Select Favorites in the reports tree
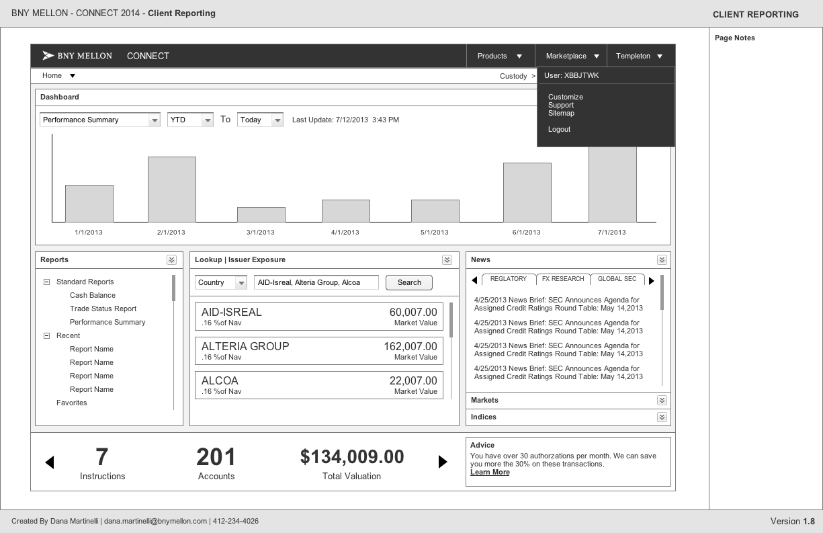Image resolution: width=823 pixels, height=533 pixels. 72,403
